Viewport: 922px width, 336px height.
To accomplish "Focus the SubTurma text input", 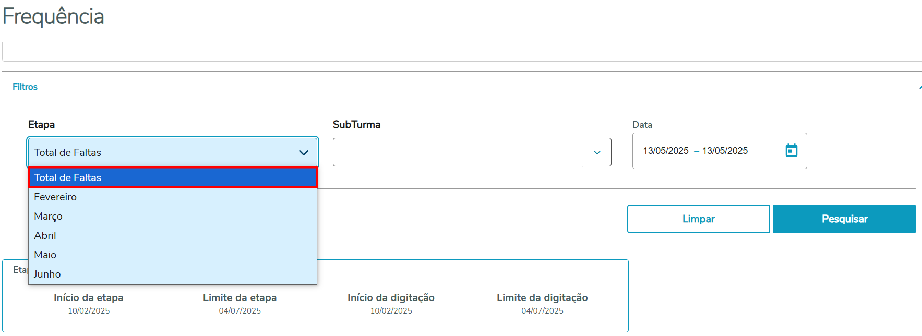I will click(x=458, y=152).
